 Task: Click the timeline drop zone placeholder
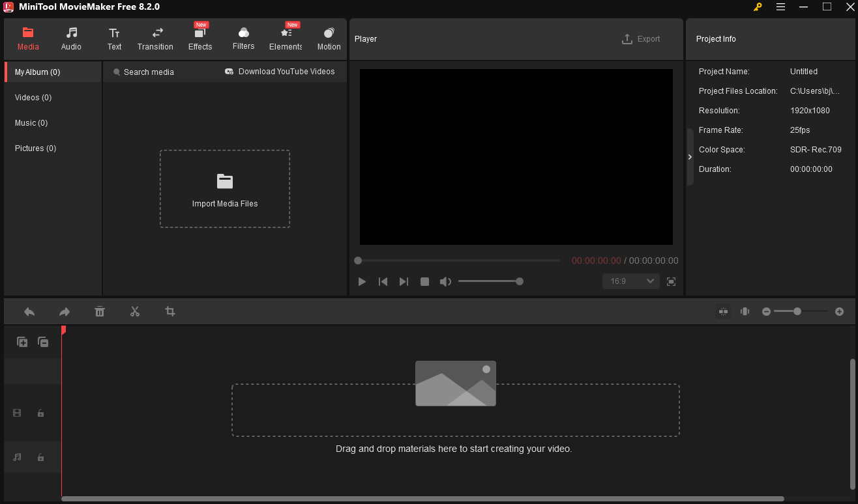[455, 410]
